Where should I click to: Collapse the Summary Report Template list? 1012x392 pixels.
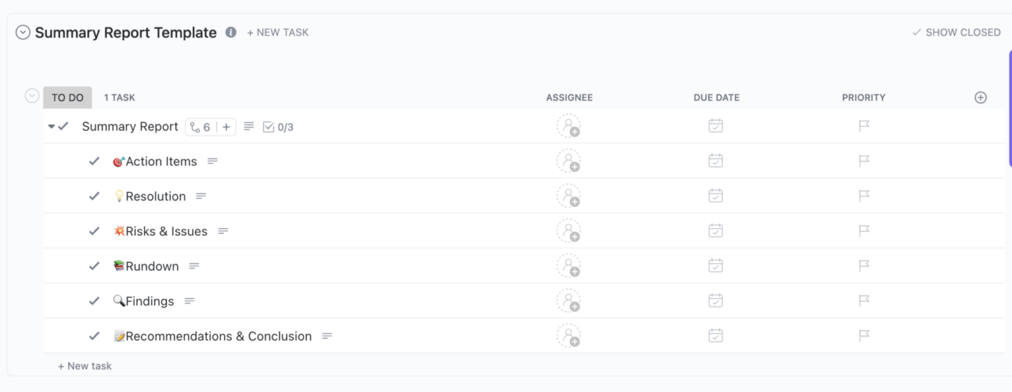click(23, 32)
